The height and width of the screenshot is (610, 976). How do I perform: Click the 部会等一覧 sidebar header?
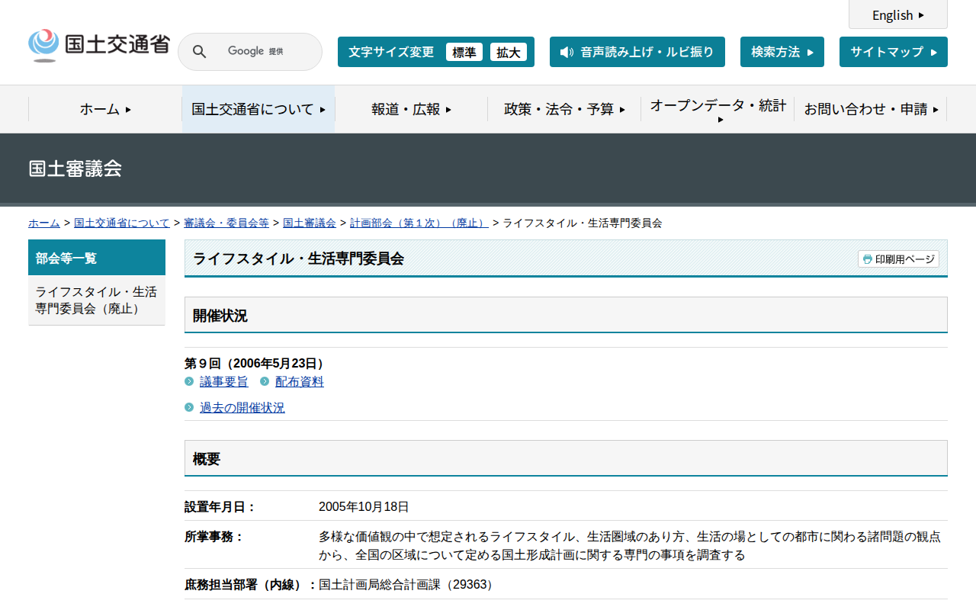[97, 258]
